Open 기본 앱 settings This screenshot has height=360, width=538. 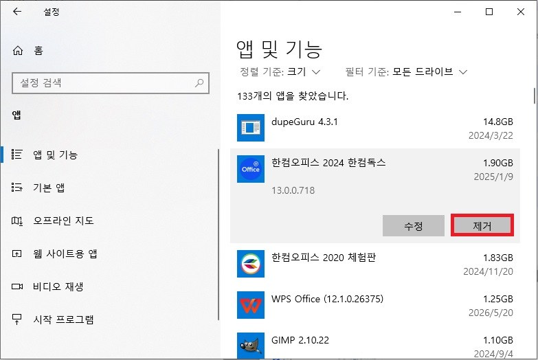48,188
